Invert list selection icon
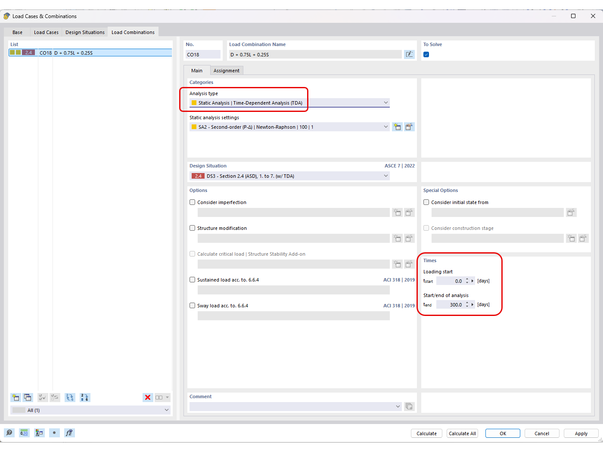This screenshot has height=452, width=603. point(55,397)
